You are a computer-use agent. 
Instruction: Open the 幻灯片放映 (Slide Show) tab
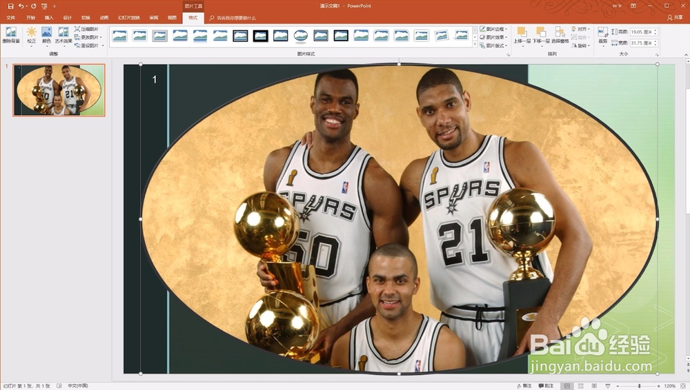pos(129,18)
